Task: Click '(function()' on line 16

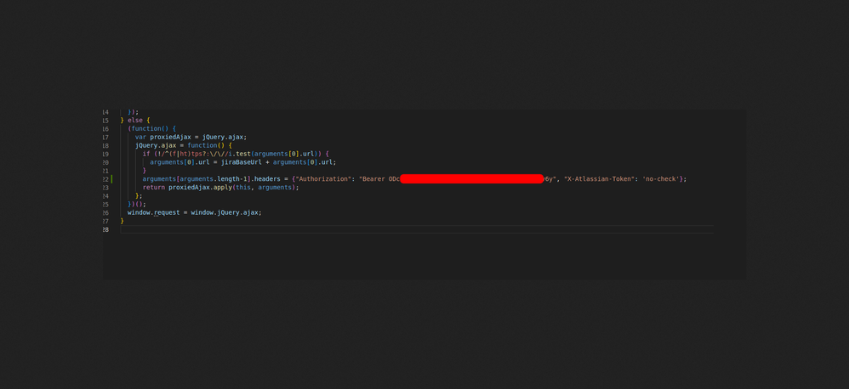Action: pyautogui.click(x=148, y=128)
